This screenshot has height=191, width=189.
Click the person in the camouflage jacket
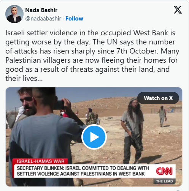90,117
